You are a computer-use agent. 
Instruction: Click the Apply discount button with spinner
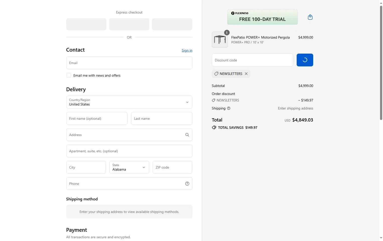(x=305, y=60)
